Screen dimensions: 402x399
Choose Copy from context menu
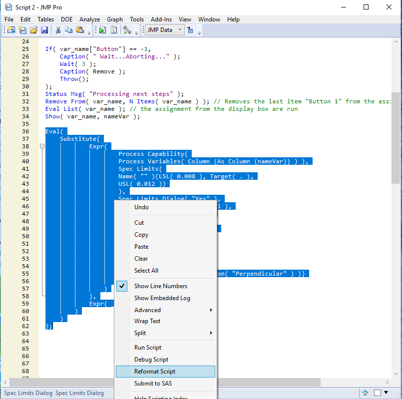(165, 235)
